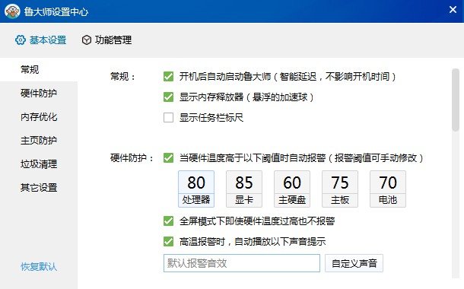The height and width of the screenshot is (289, 464).
Task: Toggle 开机后自动启动鲁大师 checkbox
Action: point(168,77)
